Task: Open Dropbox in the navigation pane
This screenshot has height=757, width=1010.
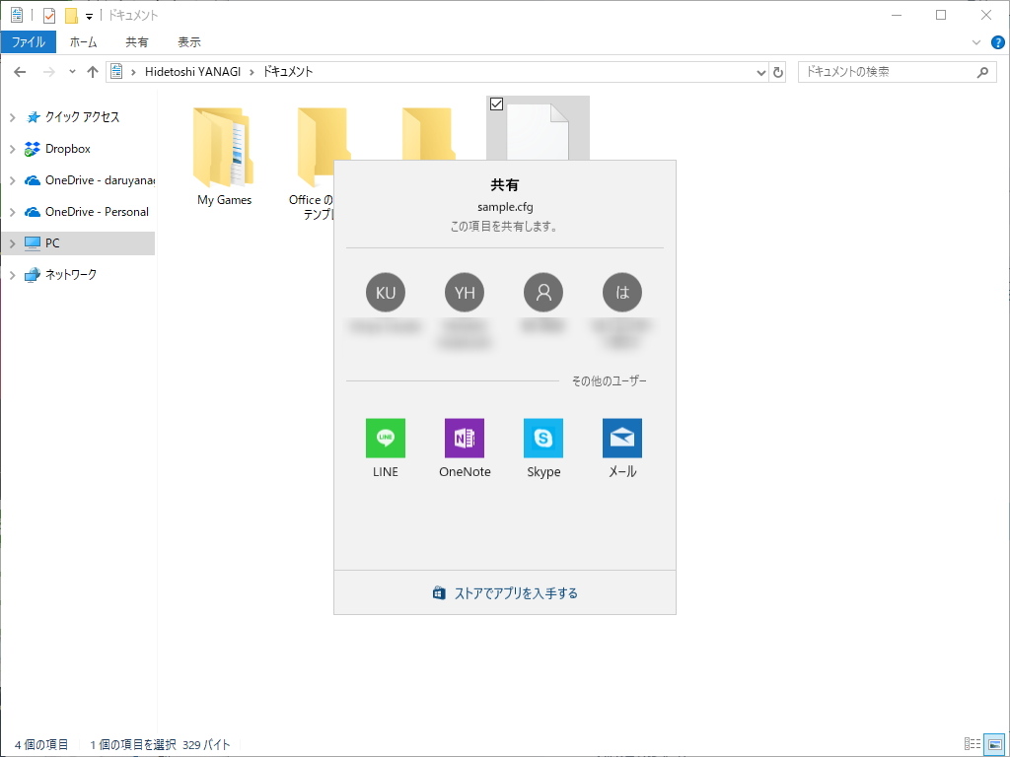Action: (66, 148)
